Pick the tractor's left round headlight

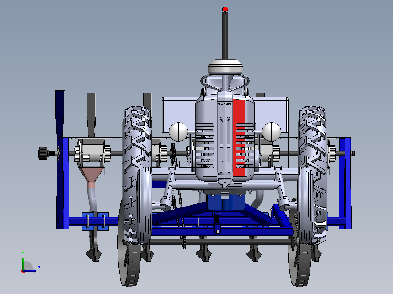[x=179, y=132]
